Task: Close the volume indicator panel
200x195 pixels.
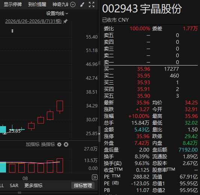Action: [66, 144]
